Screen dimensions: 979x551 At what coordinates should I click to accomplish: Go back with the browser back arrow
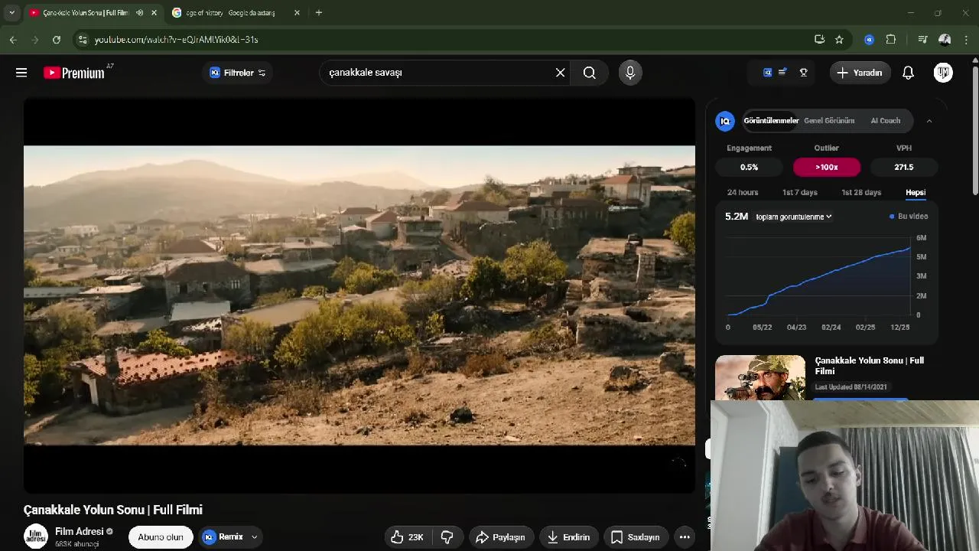[13, 39]
